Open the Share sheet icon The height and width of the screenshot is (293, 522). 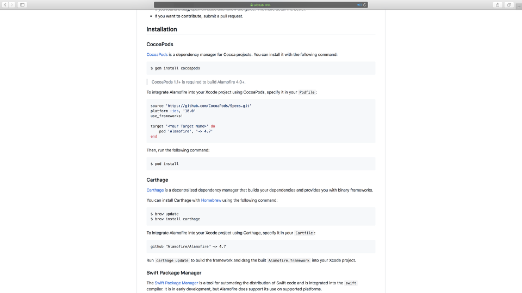click(498, 5)
